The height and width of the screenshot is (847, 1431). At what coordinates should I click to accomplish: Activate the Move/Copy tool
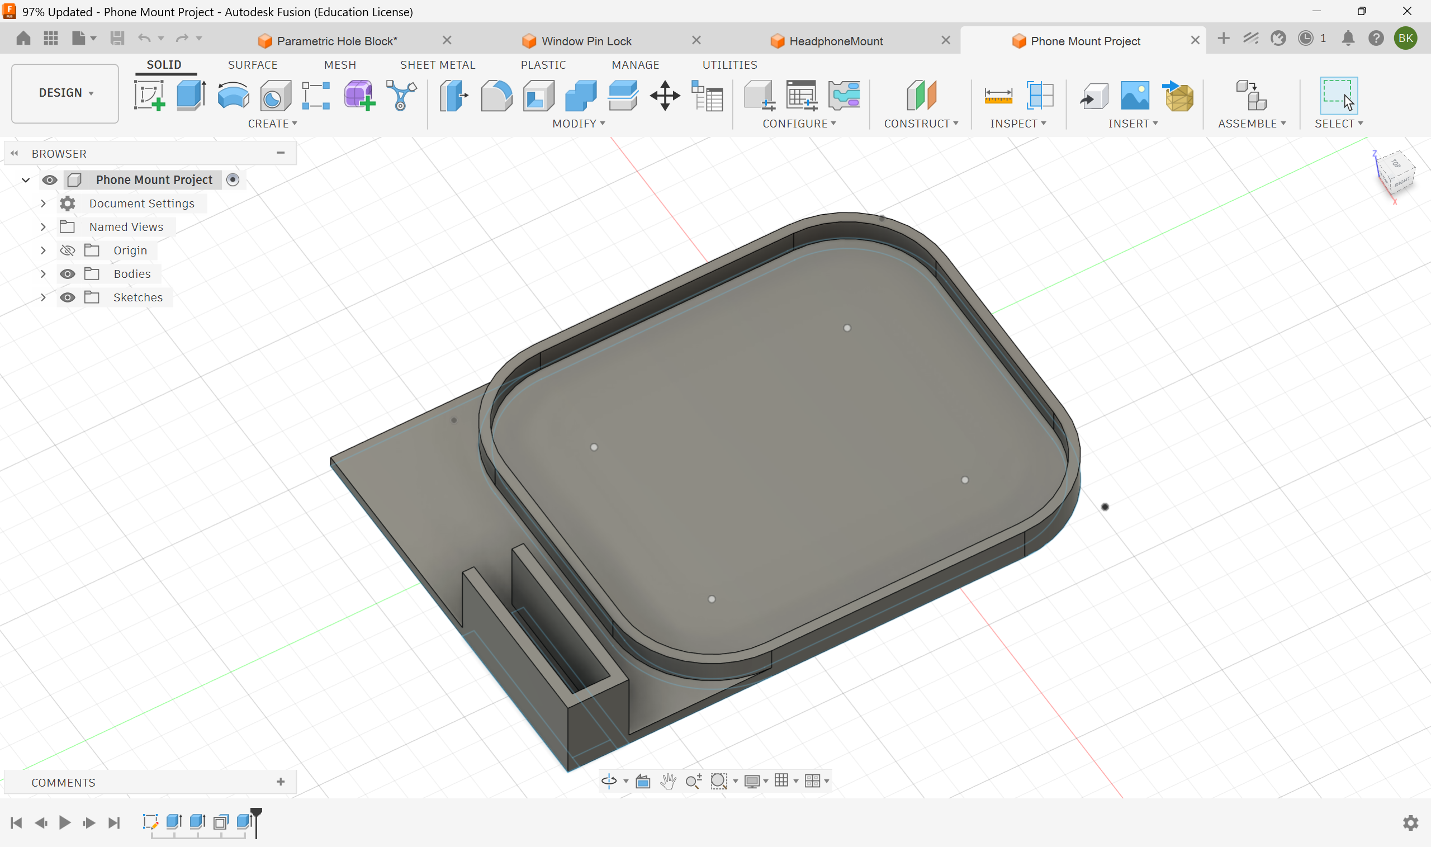[x=665, y=95]
